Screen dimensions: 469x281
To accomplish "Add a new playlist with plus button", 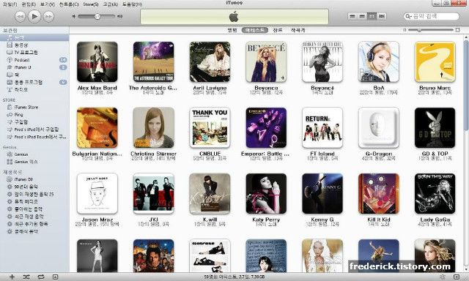I will [12, 277].
